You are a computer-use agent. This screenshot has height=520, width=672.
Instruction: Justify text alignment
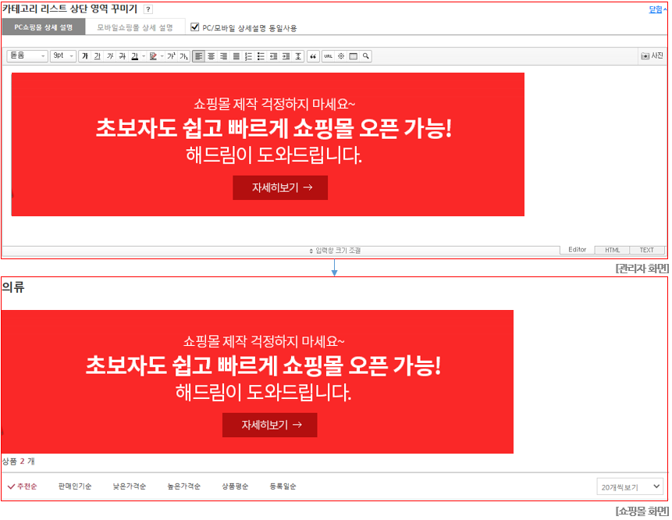point(236,56)
